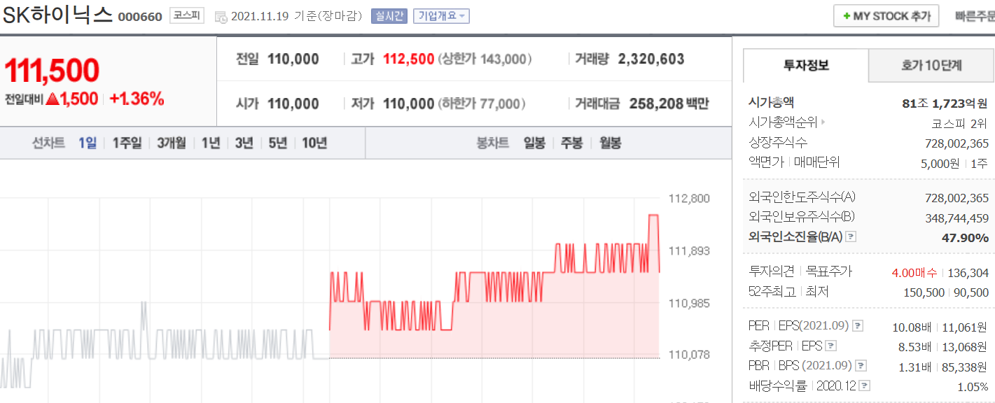This screenshot has width=995, height=403.
Task: Click the calendar icon beside the 2021.11.19 date
Action: point(221,17)
